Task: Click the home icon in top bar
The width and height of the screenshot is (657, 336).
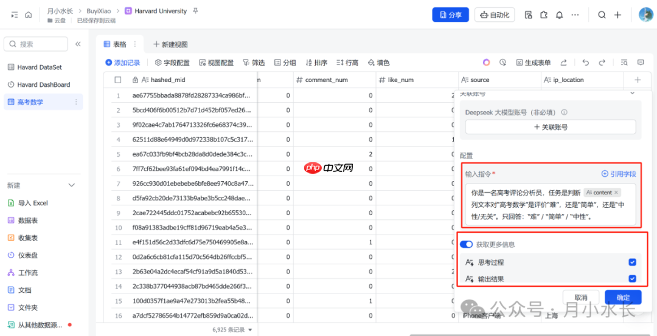Action: (29, 15)
